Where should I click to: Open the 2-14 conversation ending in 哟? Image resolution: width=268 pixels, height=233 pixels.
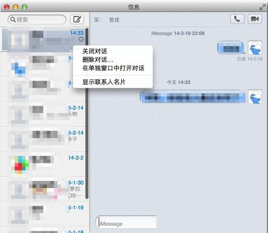[x=43, y=114]
